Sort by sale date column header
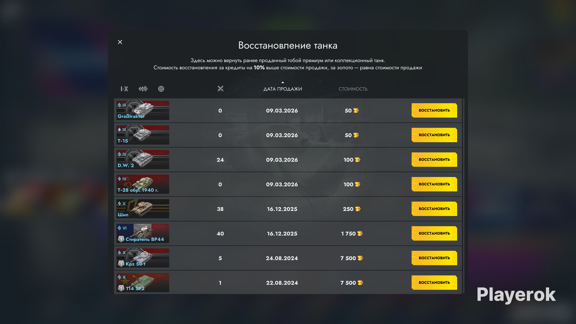Screen dimensions: 576x324 pyautogui.click(x=282, y=89)
